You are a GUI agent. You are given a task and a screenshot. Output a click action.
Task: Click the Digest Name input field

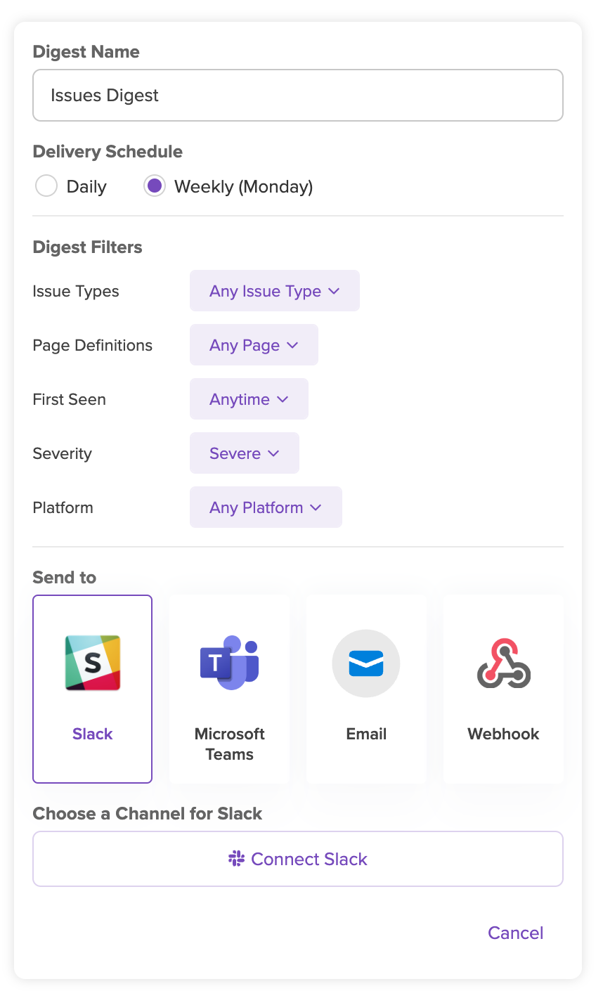pos(298,95)
